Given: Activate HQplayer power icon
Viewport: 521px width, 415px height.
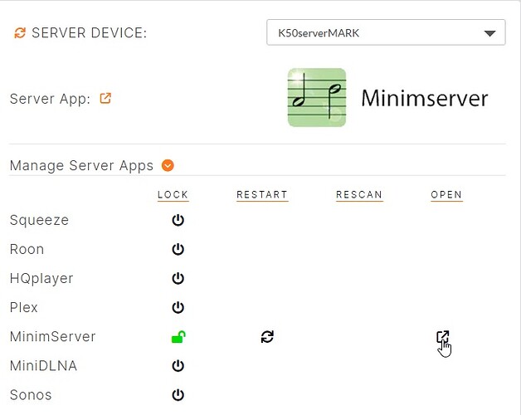Looking at the screenshot, I should point(178,278).
